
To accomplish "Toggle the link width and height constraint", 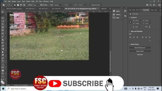I will (x=130, y=22).
